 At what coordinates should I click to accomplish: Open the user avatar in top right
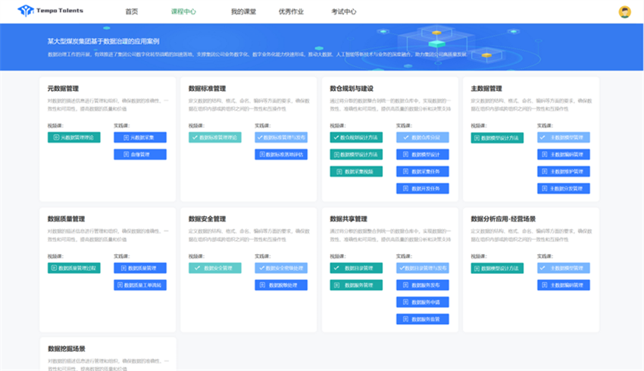pyautogui.click(x=624, y=11)
